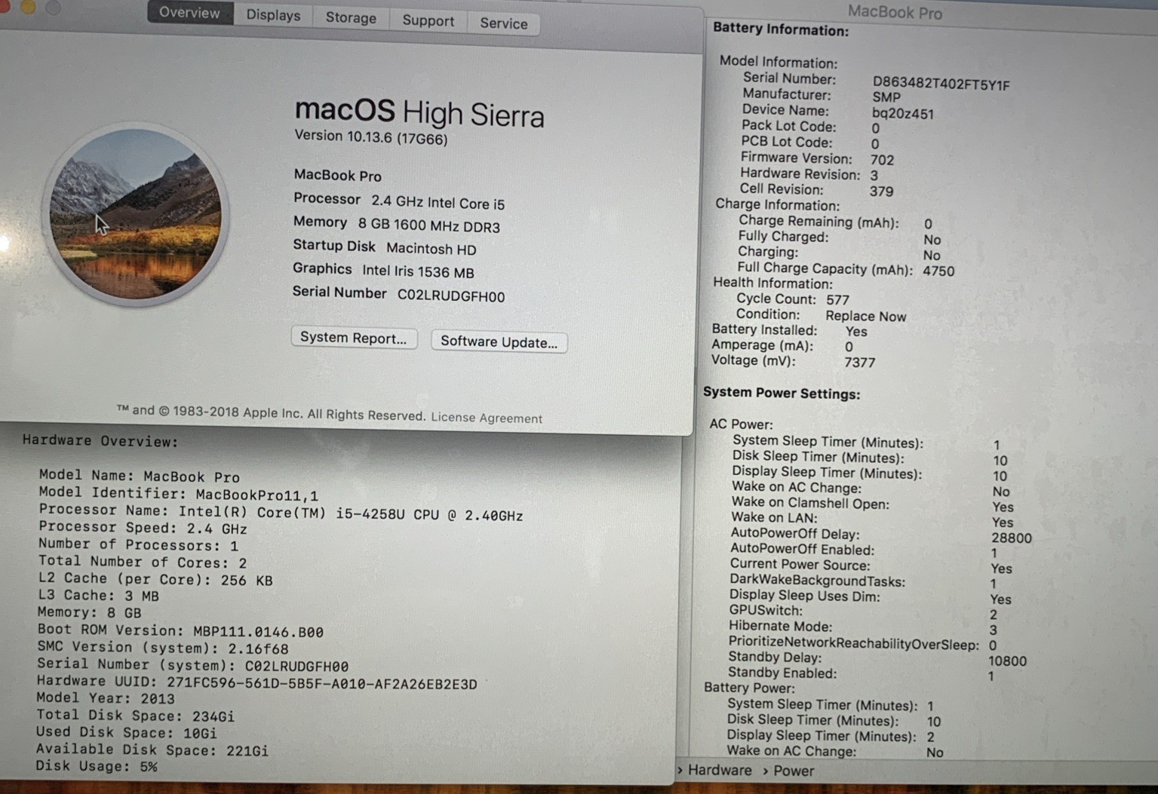Screen dimensions: 1158x794
Task: Click the Total Disk Space 234Gi line
Action: coord(135,716)
